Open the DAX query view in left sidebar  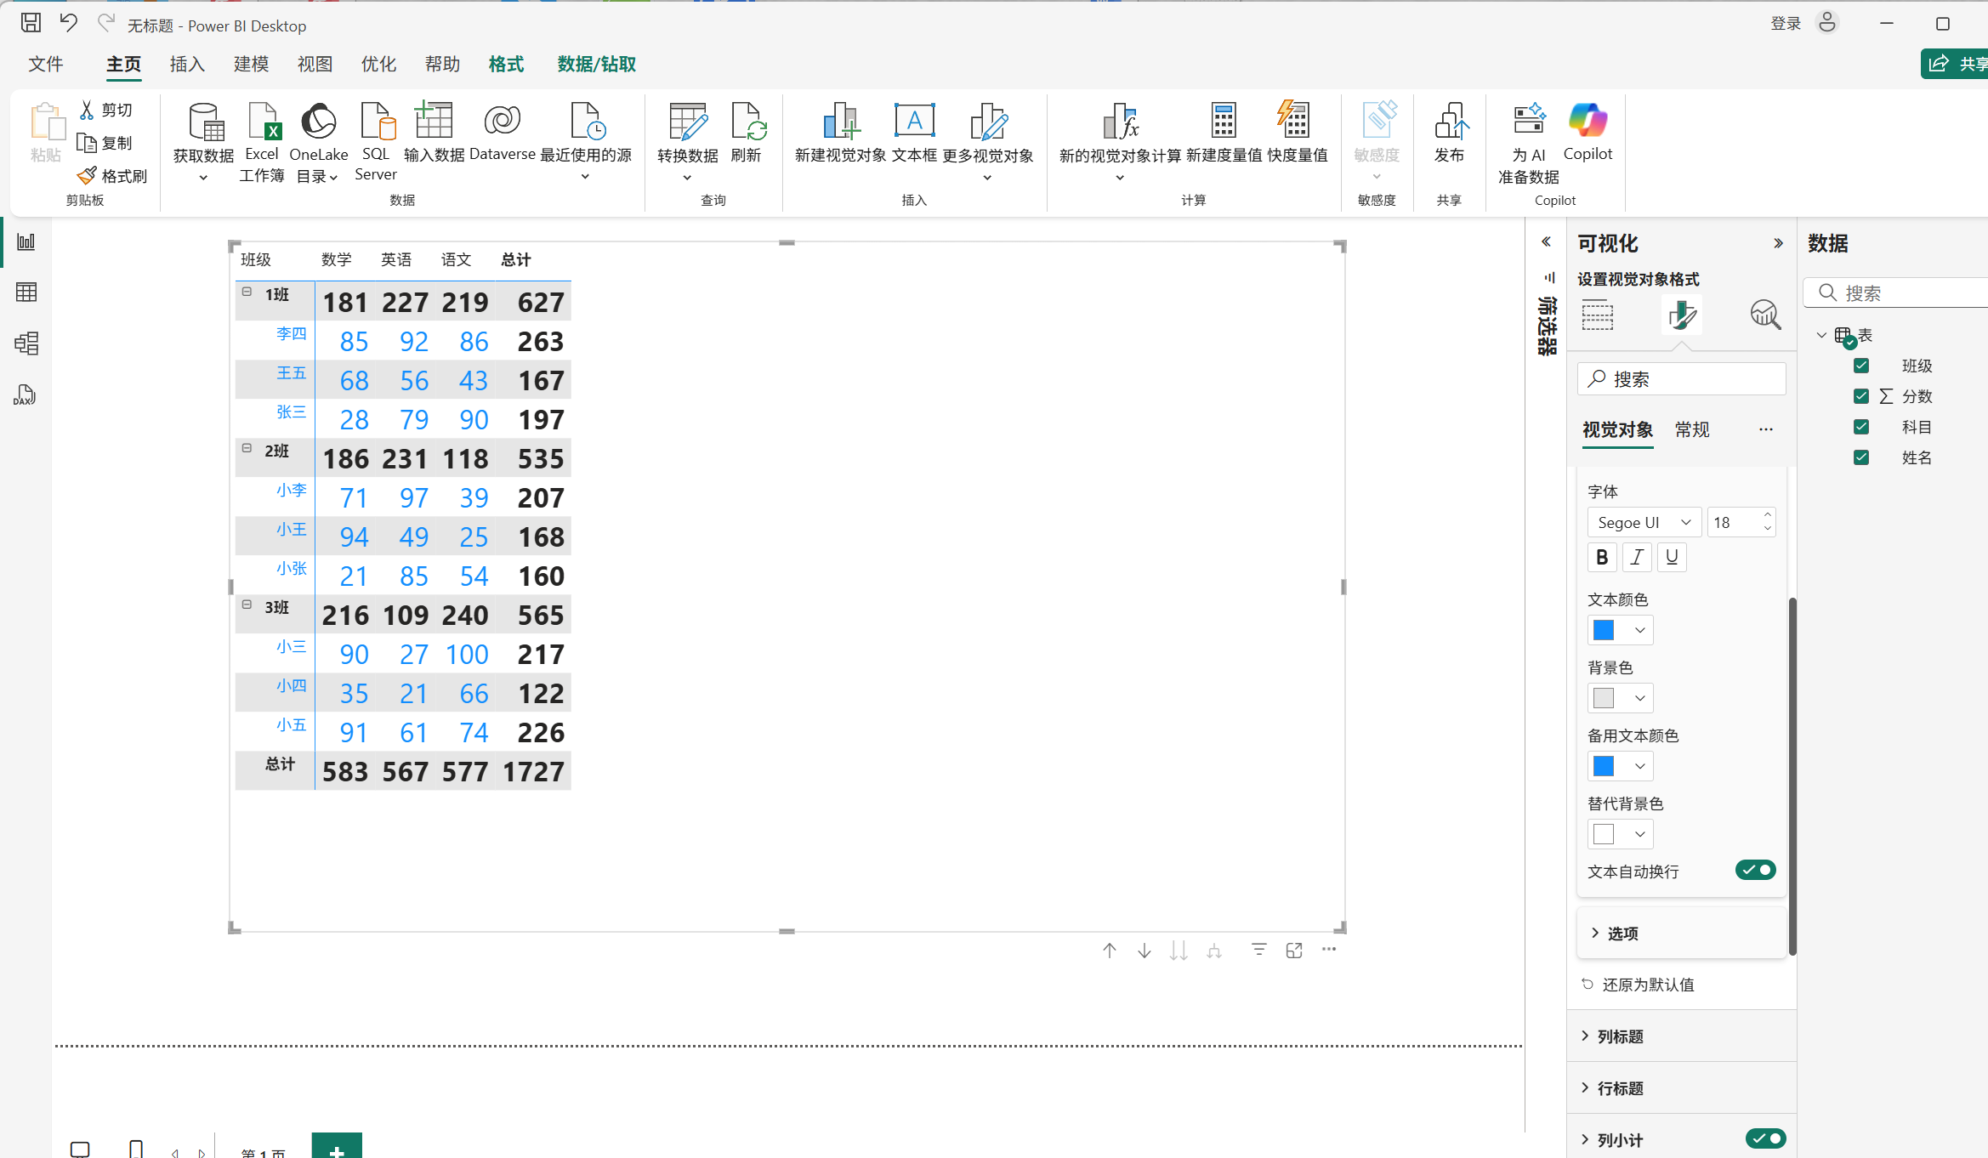pyautogui.click(x=26, y=395)
